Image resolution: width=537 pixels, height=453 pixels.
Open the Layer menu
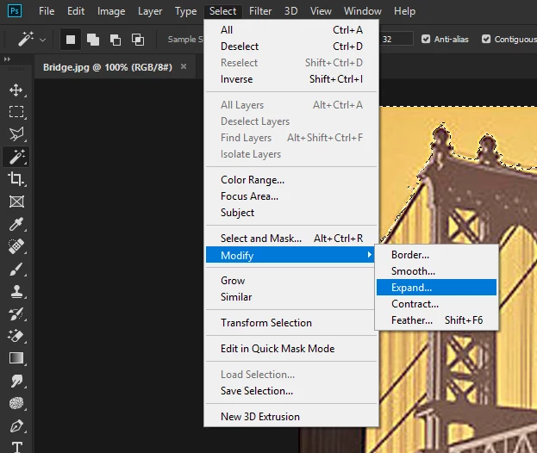[150, 11]
